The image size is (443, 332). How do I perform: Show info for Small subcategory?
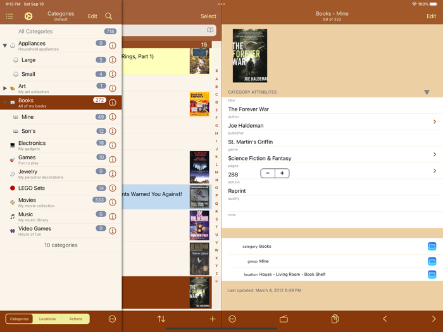(113, 74)
